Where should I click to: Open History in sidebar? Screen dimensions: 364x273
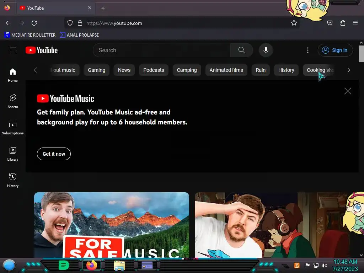[x=13, y=180]
